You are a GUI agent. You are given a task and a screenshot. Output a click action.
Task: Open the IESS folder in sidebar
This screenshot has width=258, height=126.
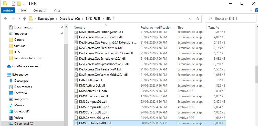point(17,52)
